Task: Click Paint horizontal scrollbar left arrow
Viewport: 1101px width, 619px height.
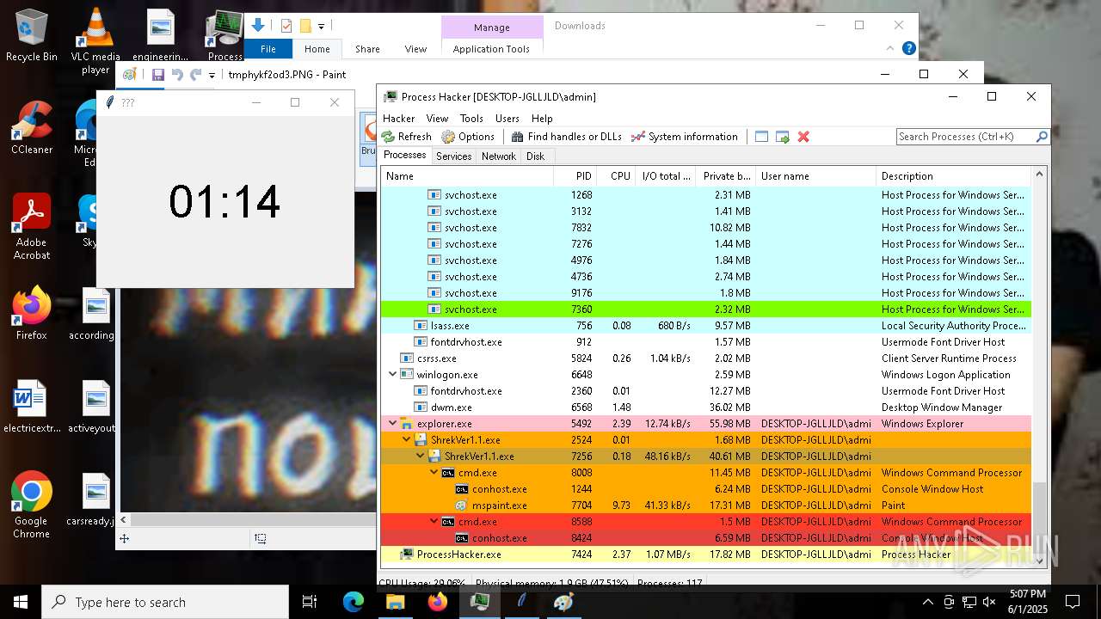Action: coord(125,519)
